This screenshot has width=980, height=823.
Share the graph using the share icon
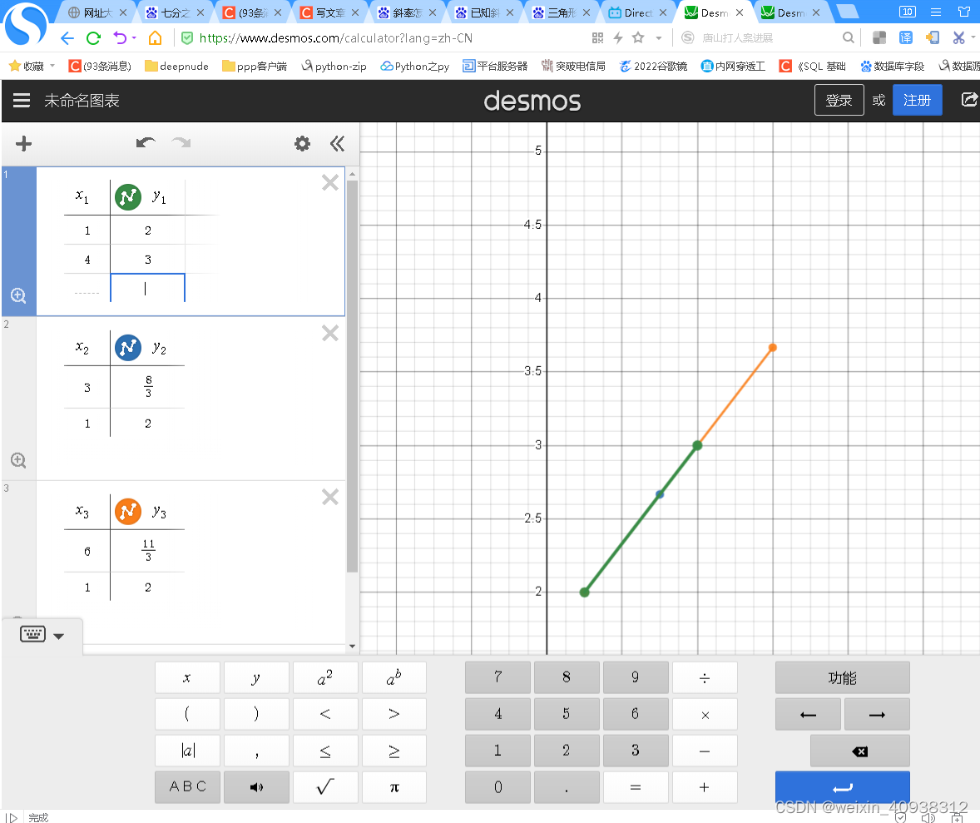968,100
